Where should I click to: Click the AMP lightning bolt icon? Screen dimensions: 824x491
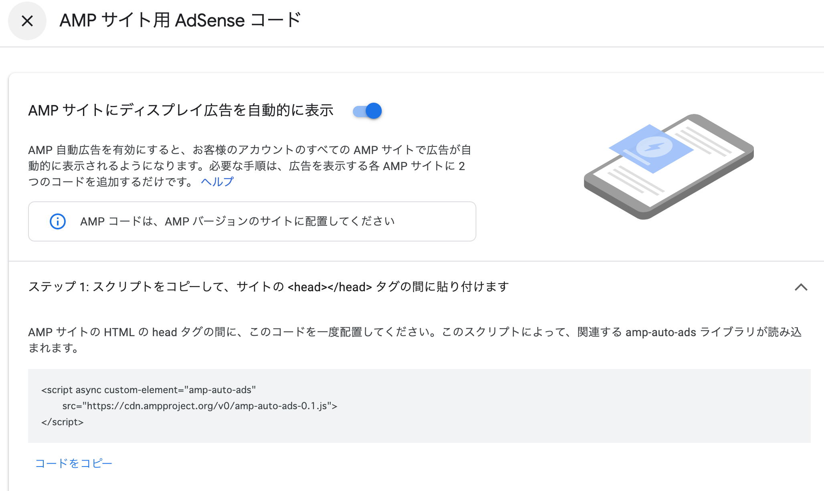654,147
